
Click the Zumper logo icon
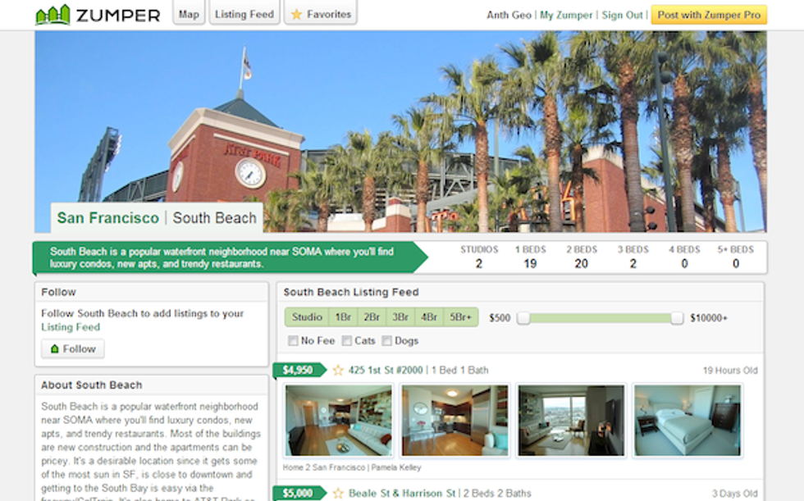click(x=53, y=15)
